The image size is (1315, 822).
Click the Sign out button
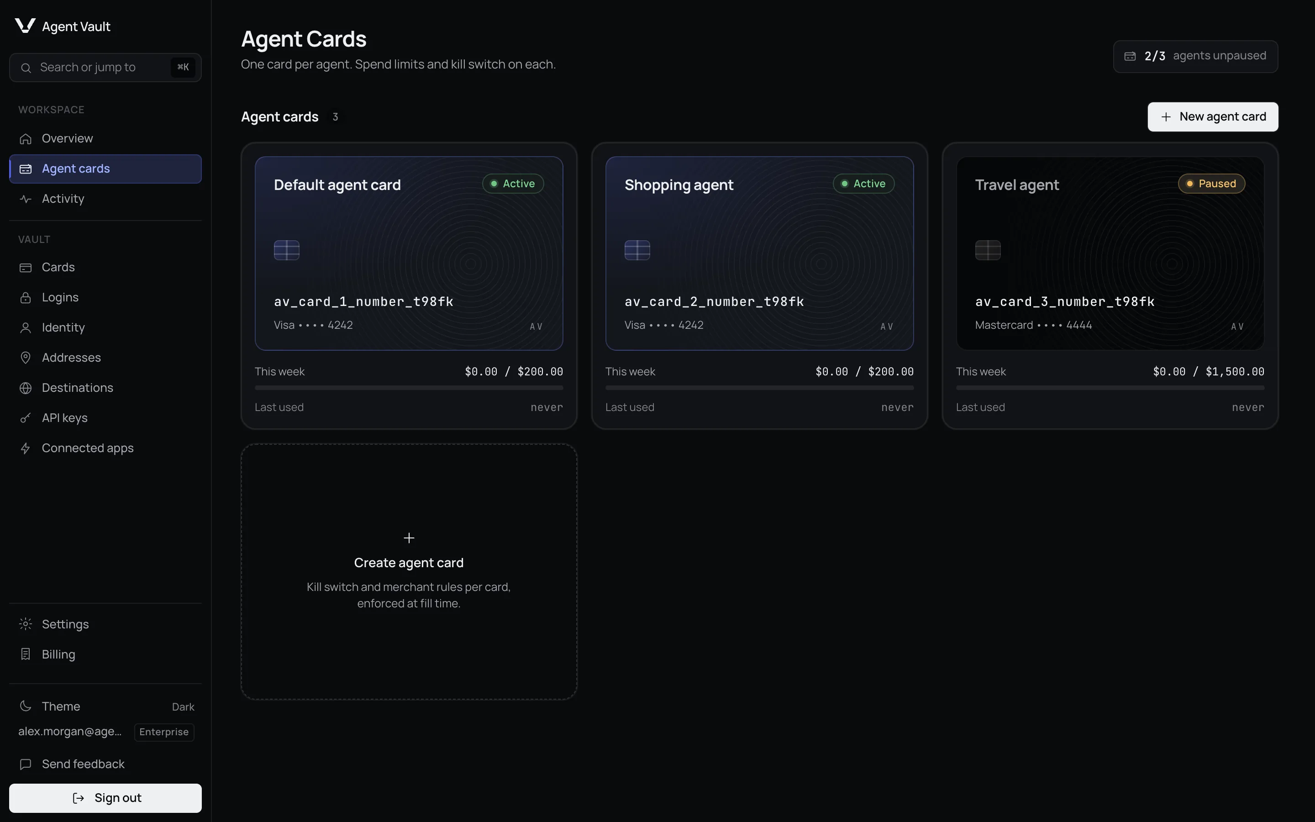point(105,798)
